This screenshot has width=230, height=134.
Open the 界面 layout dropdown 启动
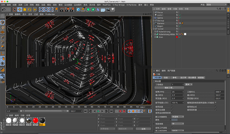pos(217,5)
